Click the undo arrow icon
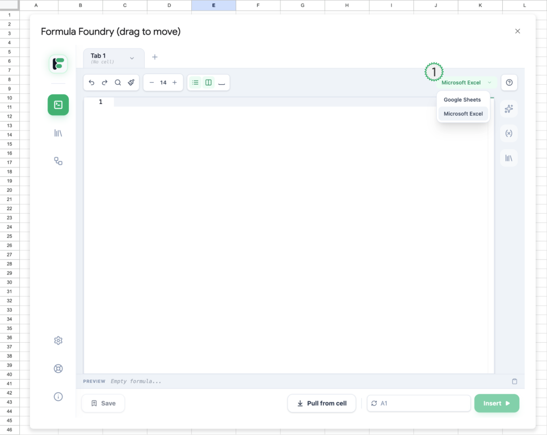The height and width of the screenshot is (435, 547). point(91,83)
